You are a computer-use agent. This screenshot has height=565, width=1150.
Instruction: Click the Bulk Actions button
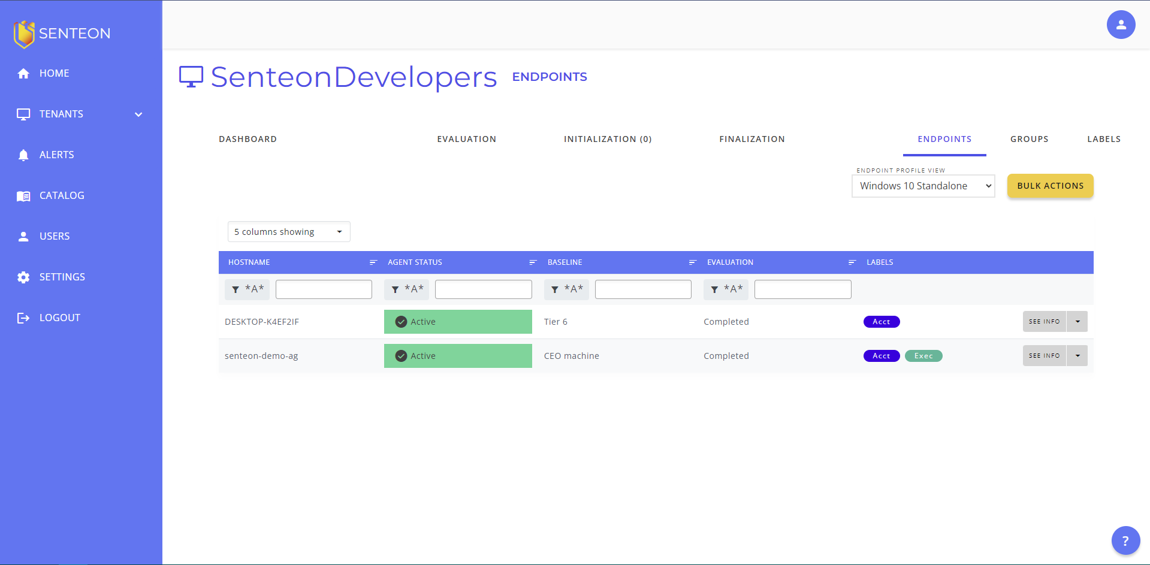(x=1050, y=186)
